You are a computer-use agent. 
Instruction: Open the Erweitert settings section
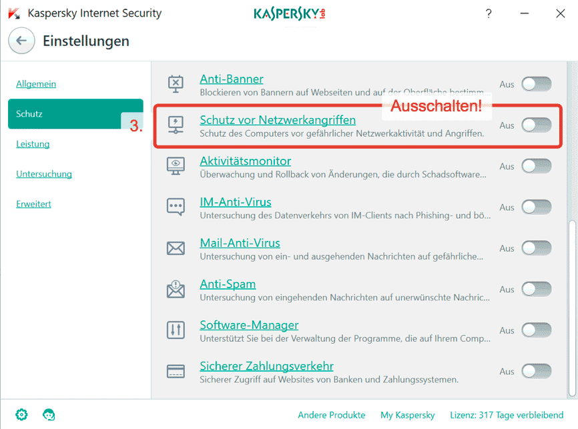coord(33,203)
